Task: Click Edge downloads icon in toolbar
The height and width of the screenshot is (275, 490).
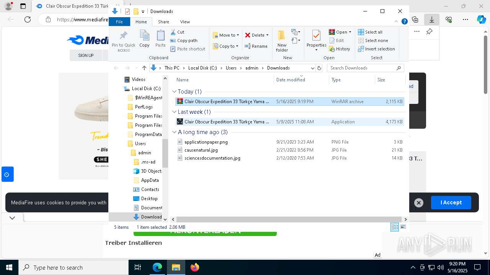Action: (x=431, y=19)
